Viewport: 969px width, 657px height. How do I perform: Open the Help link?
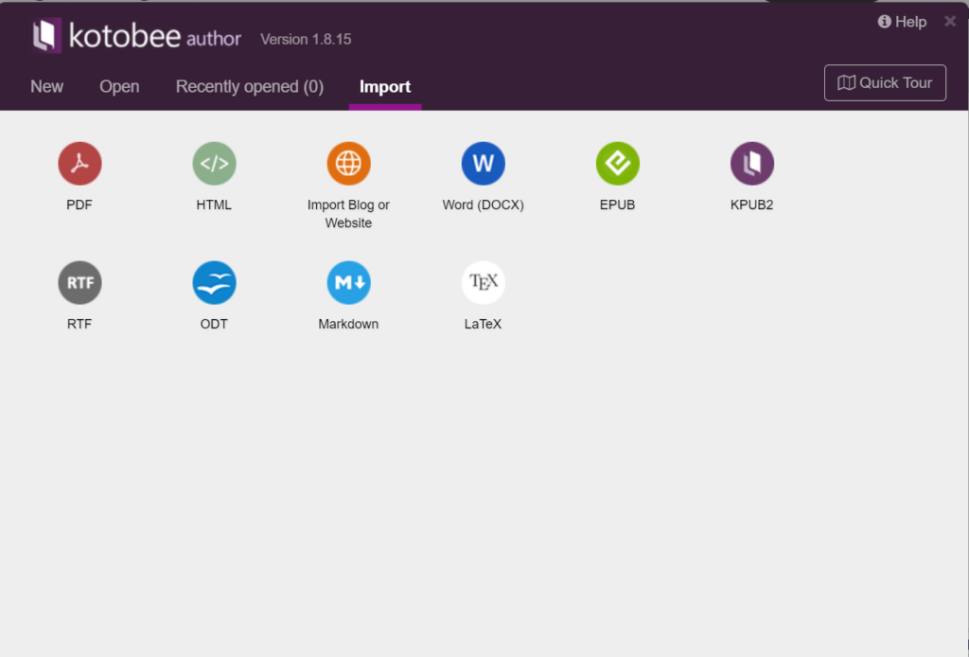[x=902, y=22]
